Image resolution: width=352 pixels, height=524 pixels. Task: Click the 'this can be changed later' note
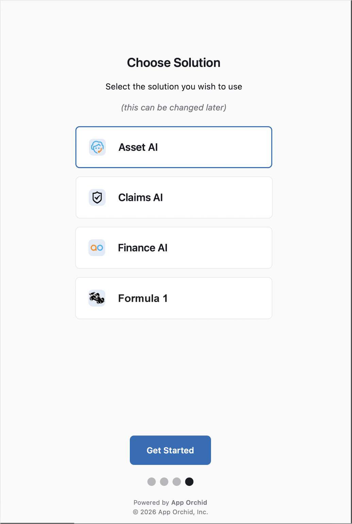coord(174,108)
